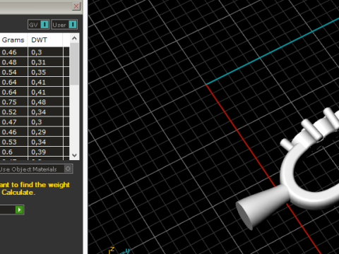Toggle the User switch
339x254 pixels.
coord(64,25)
